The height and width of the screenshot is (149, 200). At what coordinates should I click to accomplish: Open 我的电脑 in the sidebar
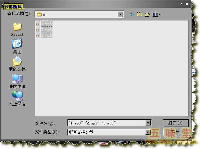pyautogui.click(x=17, y=81)
